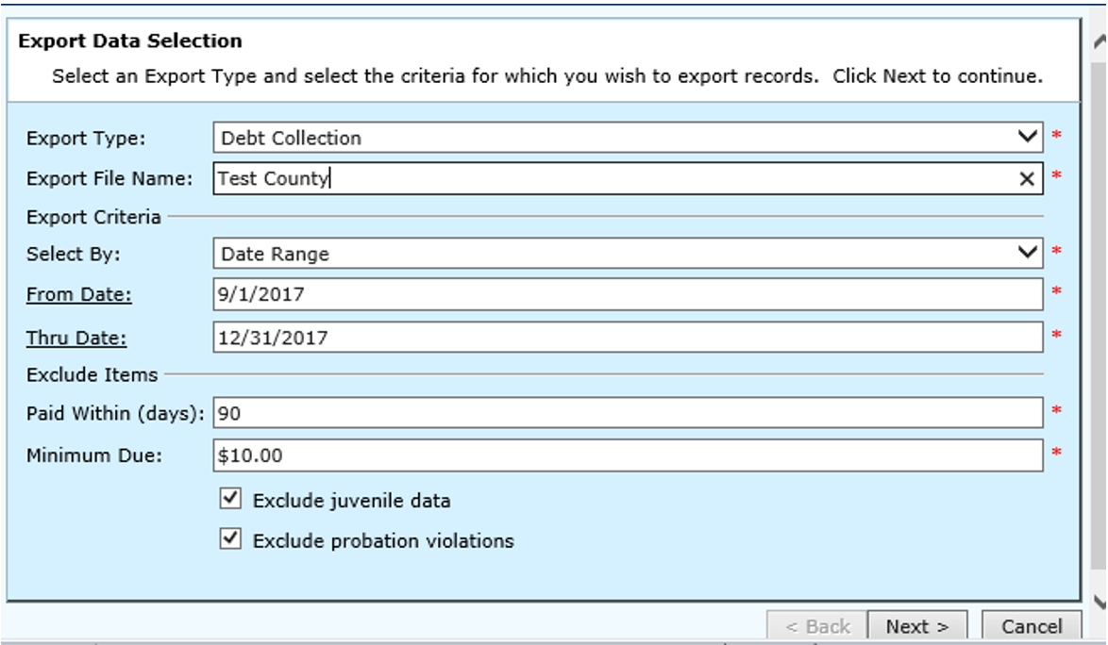Click the Export Criteria section label
Screen dimensions: 1108x645
pos(94,217)
